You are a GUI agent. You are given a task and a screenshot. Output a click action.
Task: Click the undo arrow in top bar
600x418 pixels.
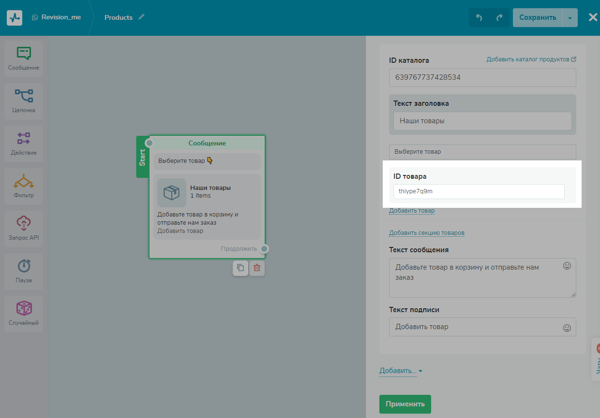(x=479, y=18)
